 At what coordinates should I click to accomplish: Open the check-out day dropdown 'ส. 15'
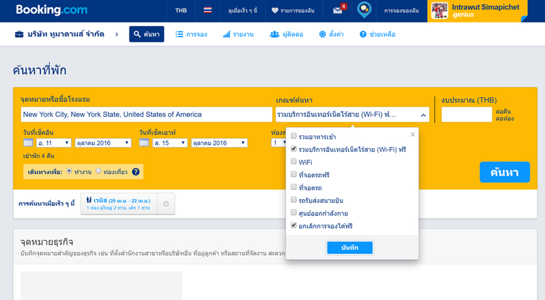pos(170,143)
